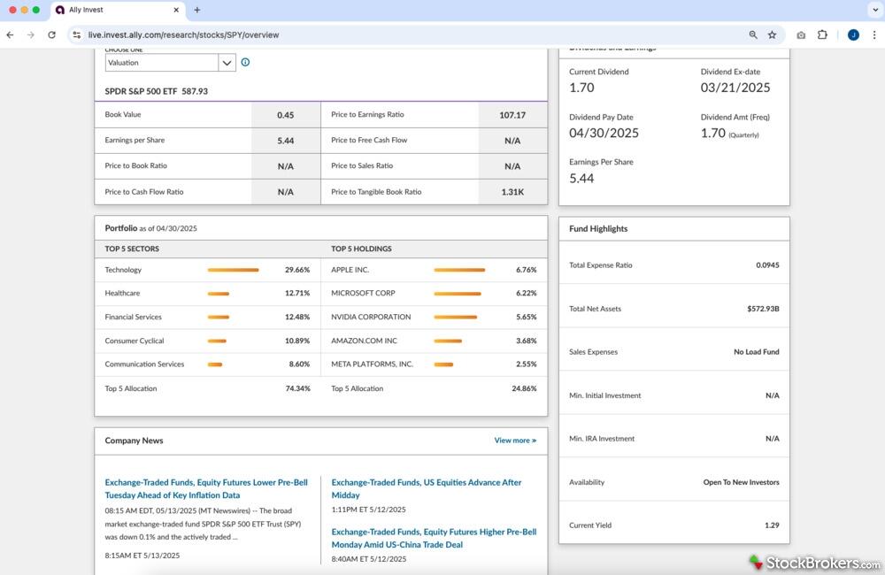Open the Chrome profile avatar

click(x=853, y=35)
